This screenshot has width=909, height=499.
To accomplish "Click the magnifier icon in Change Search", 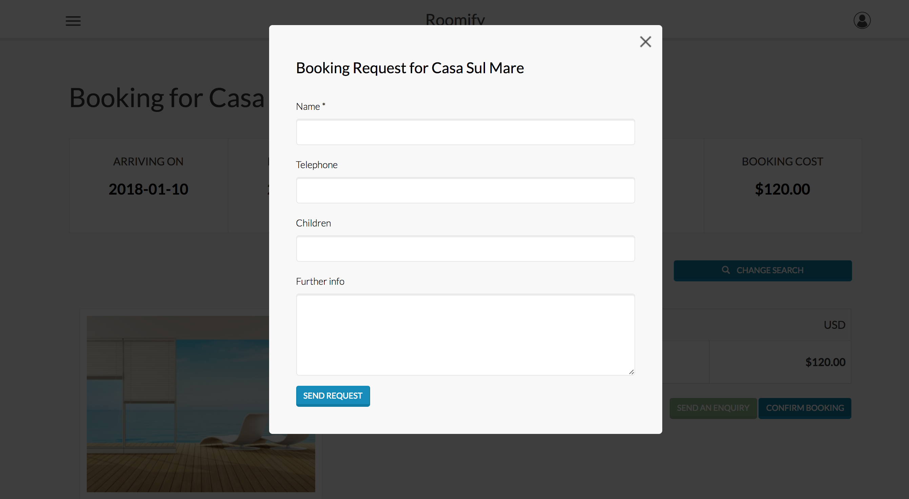I will pyautogui.click(x=726, y=270).
